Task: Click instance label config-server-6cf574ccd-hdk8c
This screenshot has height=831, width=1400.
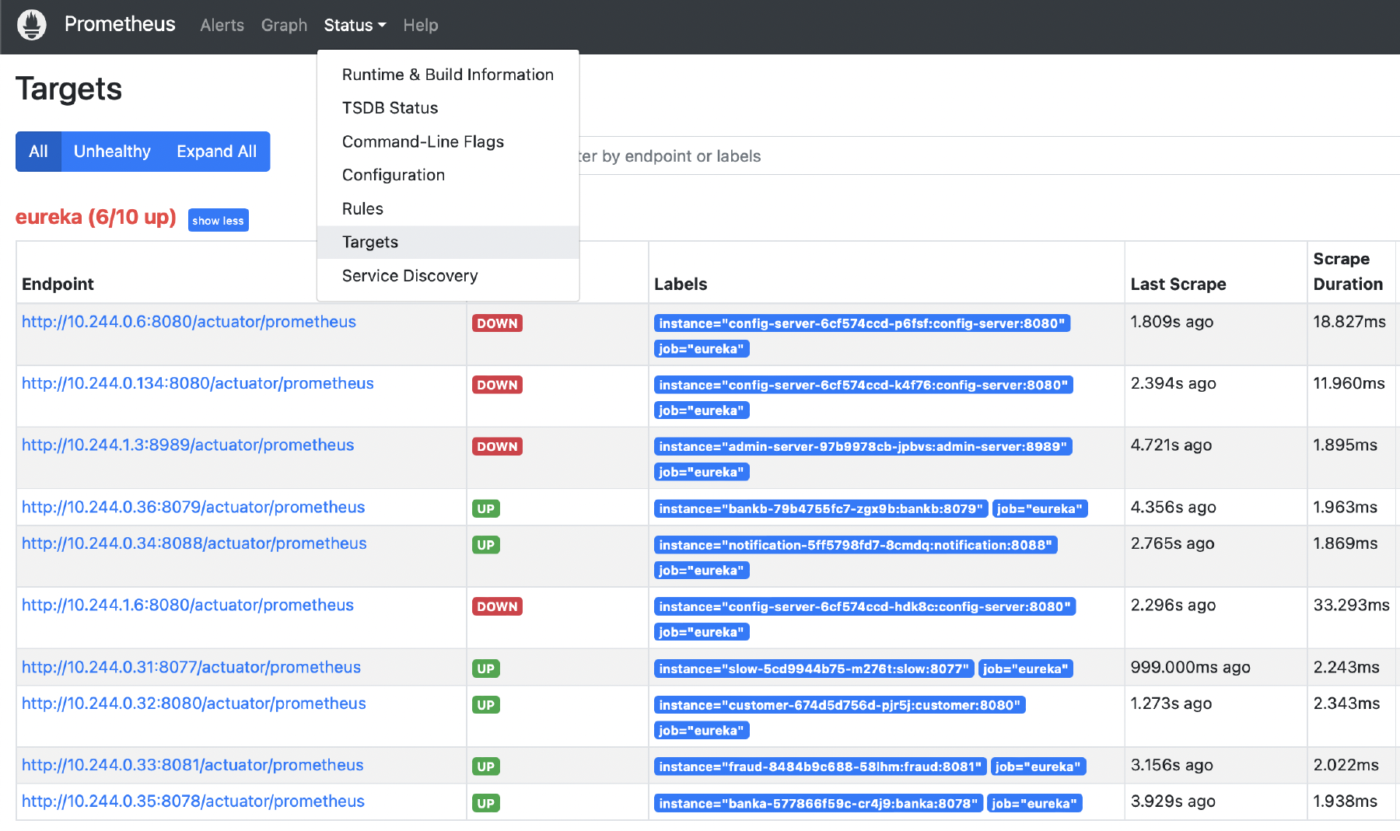Action: (x=865, y=606)
